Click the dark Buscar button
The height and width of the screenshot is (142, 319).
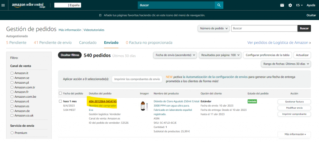coord(304,28)
